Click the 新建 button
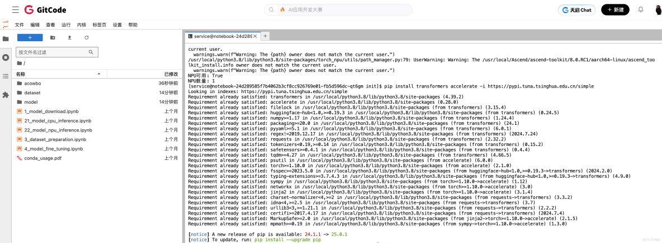Screen dimensions: 662x243 (x=615, y=9)
